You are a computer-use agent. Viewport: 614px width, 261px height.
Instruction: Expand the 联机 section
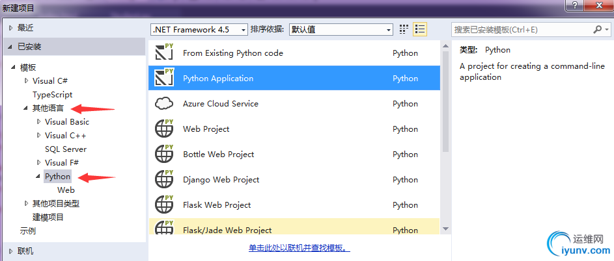click(x=10, y=251)
